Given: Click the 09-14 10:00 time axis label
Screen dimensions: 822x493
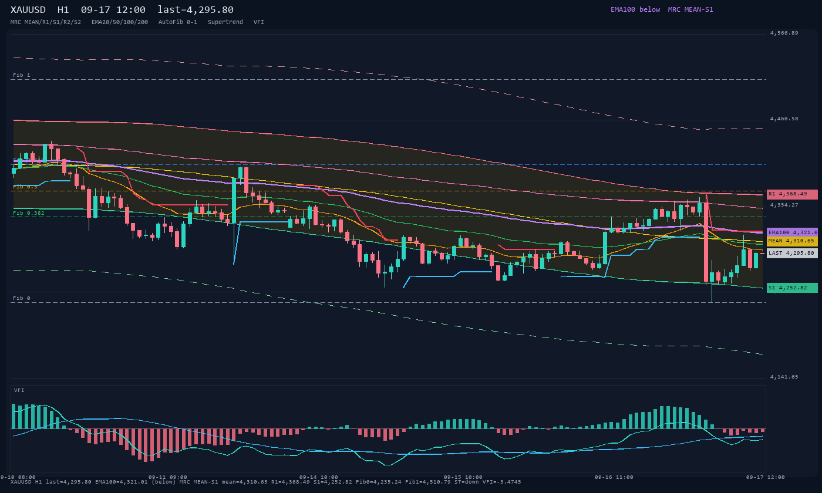Looking at the screenshot, I should click(319, 477).
